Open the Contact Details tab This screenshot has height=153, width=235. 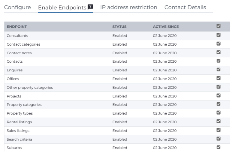[185, 7]
